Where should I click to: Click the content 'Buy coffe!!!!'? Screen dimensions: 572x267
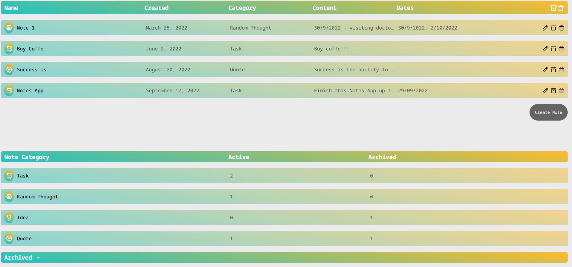333,49
